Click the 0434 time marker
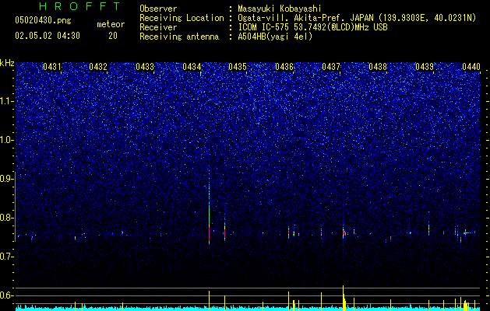490x311 pixels. click(x=192, y=67)
